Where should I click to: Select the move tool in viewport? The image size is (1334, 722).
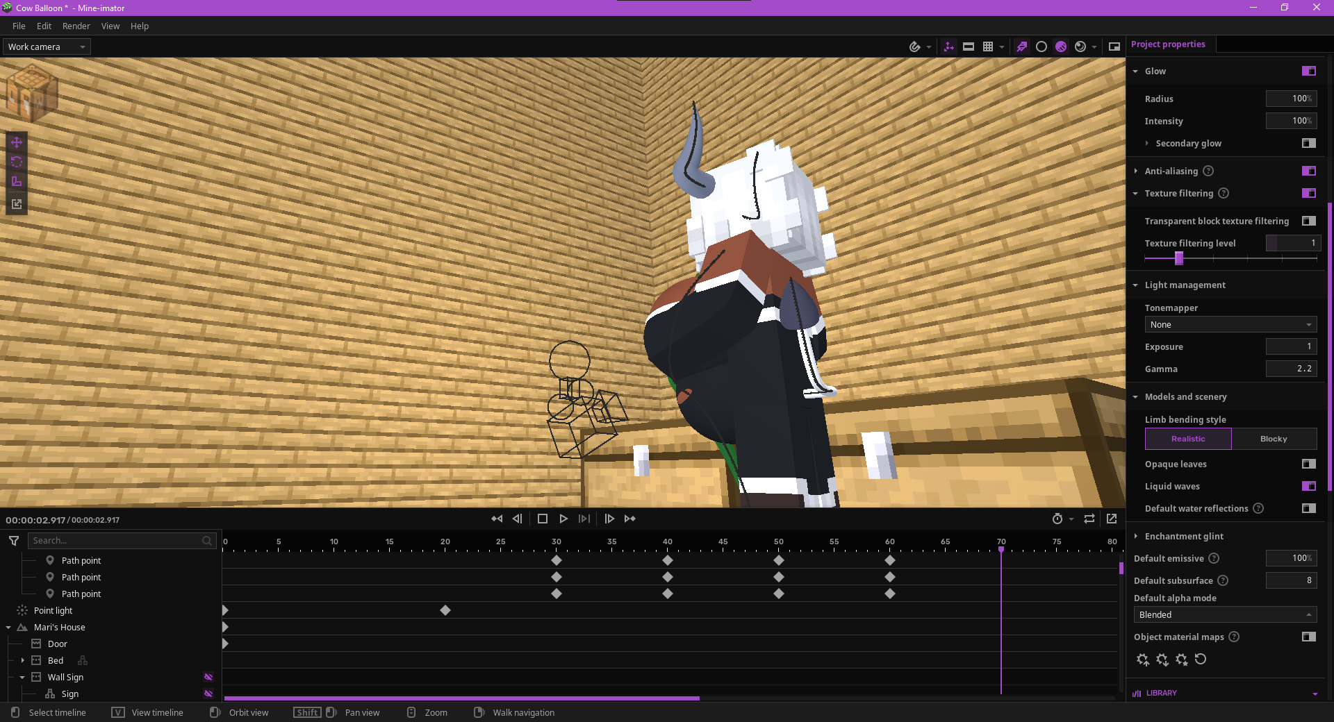[x=17, y=142]
